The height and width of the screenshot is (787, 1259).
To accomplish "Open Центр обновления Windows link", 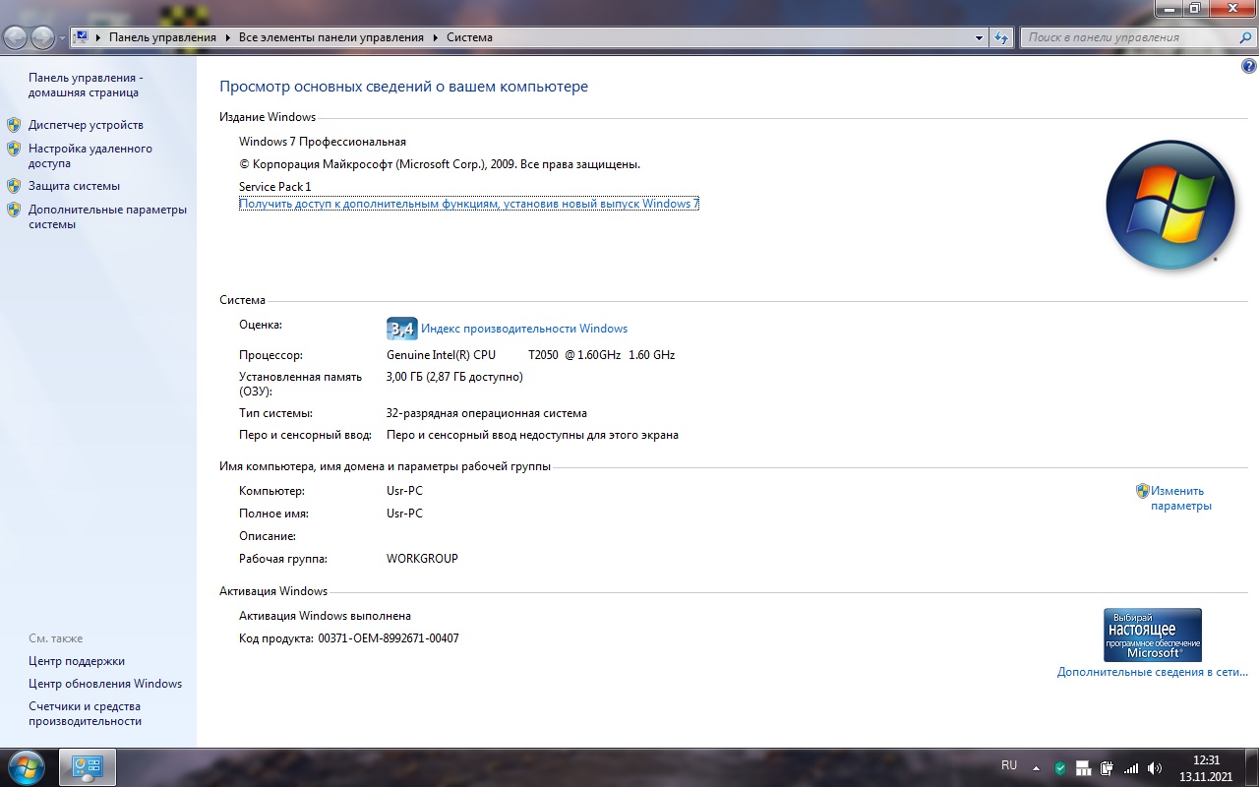I will pos(105,684).
